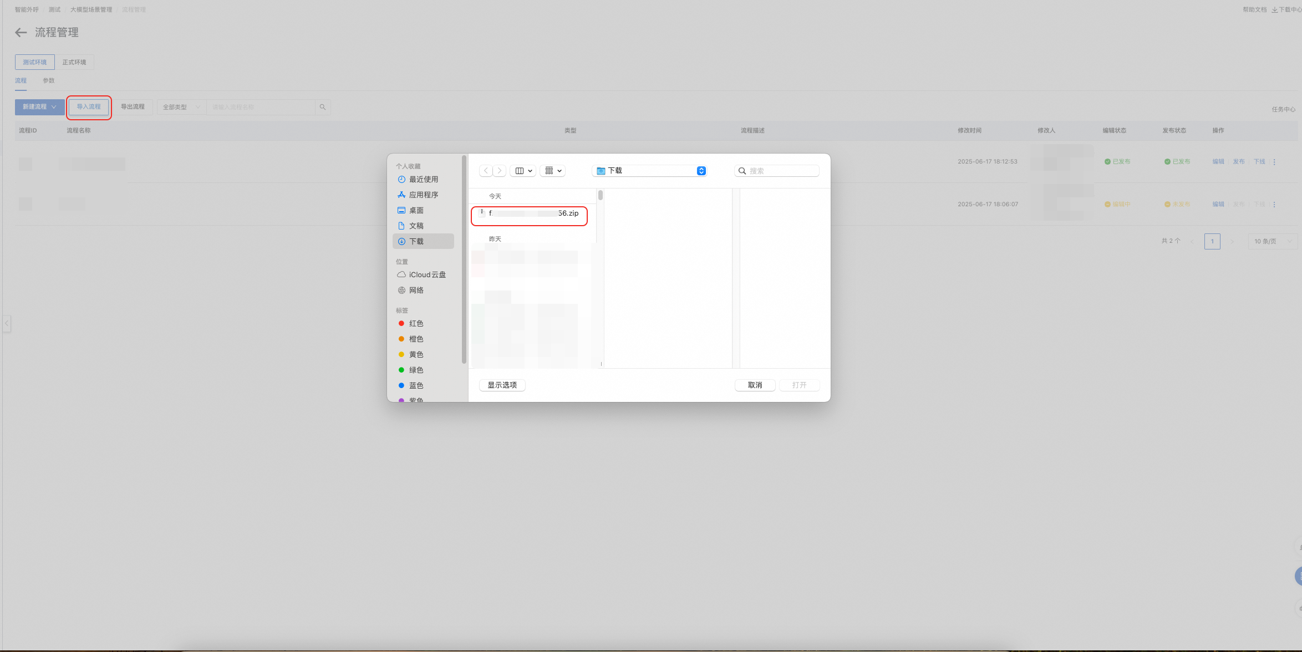Select 下载 in the sidebar
The width and height of the screenshot is (1302, 652).
[423, 241]
